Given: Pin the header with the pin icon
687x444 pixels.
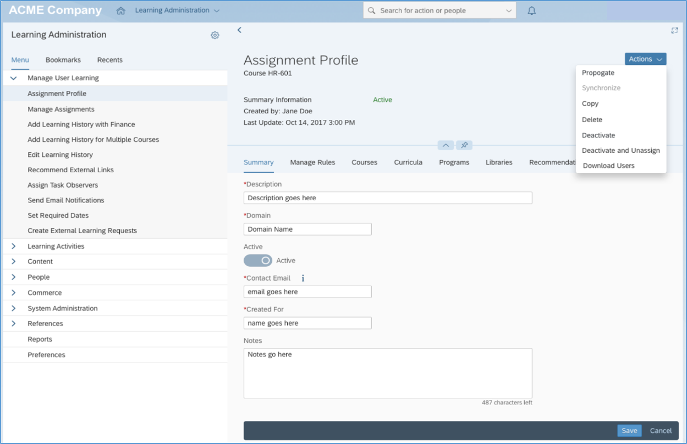Looking at the screenshot, I should [x=465, y=145].
